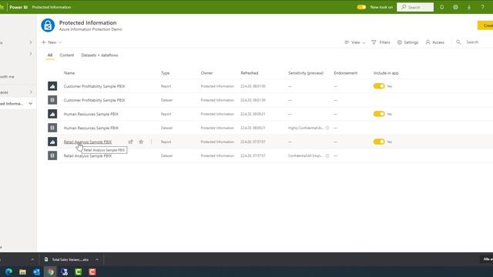The width and height of the screenshot is (493, 277).
Task: Click the Endorsement column header
Action: click(x=346, y=73)
